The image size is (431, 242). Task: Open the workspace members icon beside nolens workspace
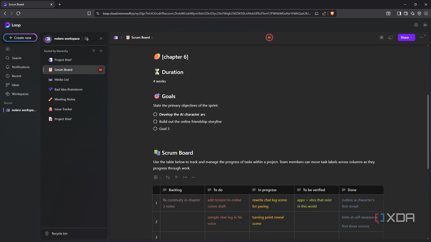point(87,39)
